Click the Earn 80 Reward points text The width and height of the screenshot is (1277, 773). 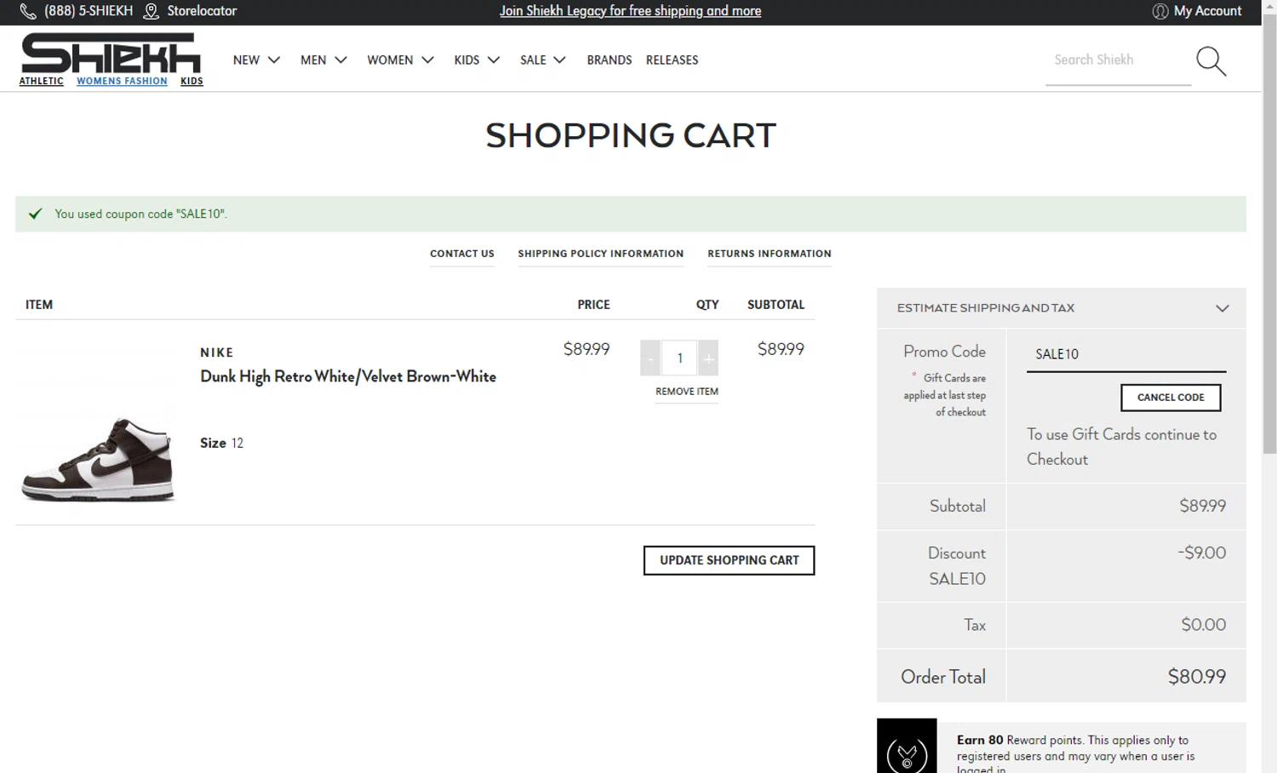pos(1075,754)
